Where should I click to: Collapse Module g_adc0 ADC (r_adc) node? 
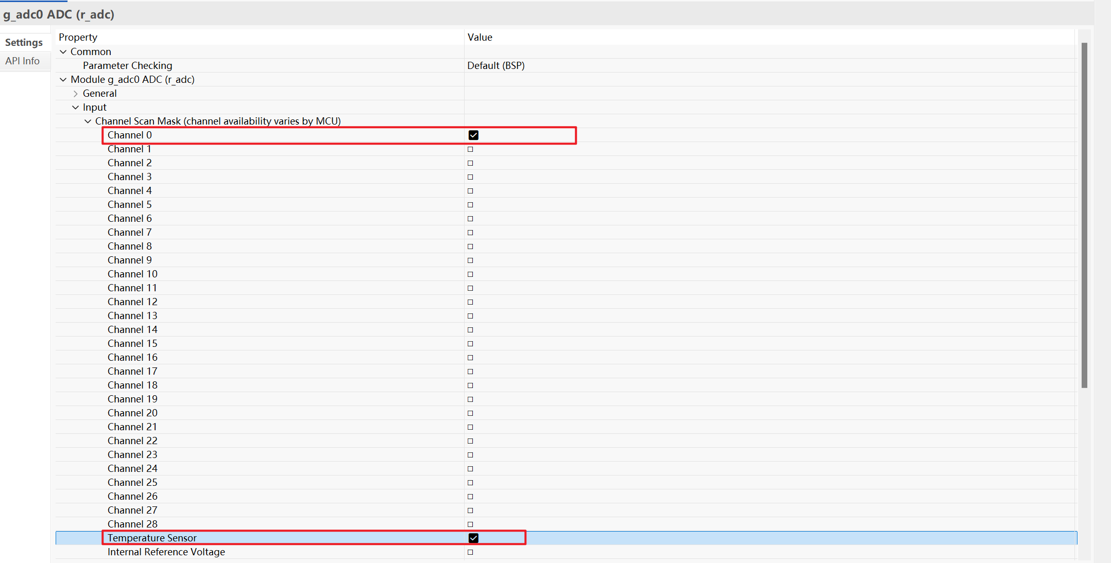coord(63,79)
